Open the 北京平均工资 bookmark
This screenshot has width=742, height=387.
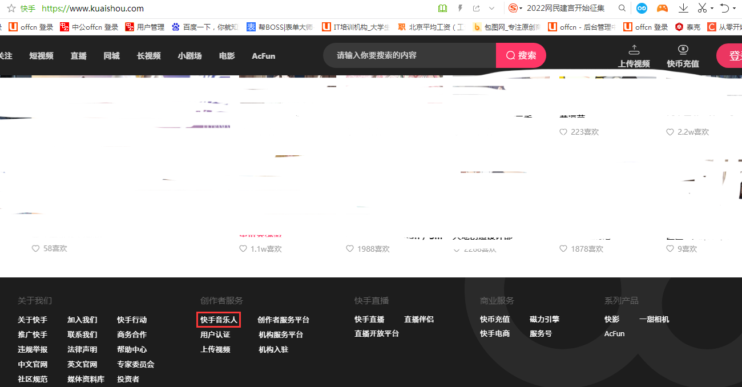pos(432,27)
